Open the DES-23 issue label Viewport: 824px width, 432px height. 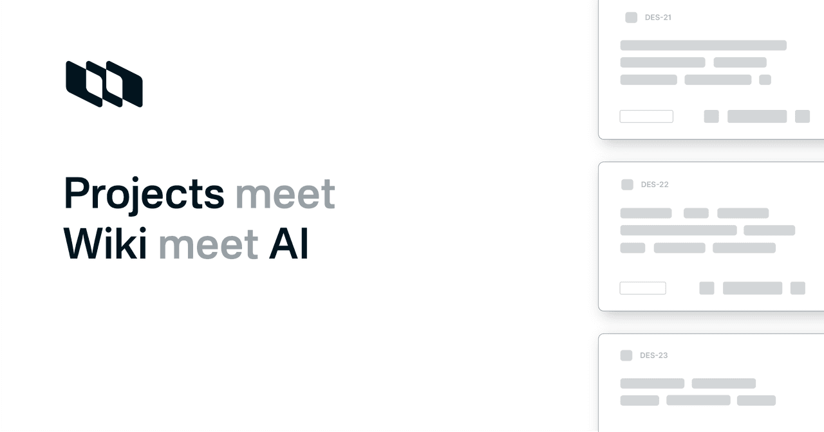point(653,355)
